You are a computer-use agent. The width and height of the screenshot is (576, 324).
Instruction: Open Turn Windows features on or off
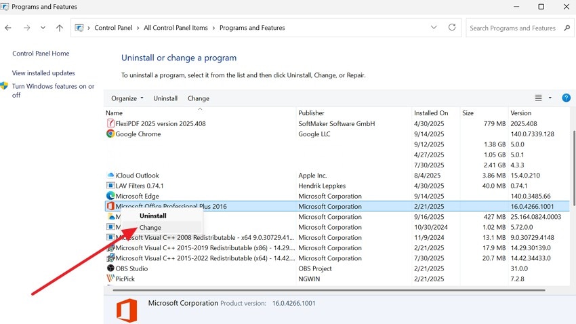tap(54, 91)
